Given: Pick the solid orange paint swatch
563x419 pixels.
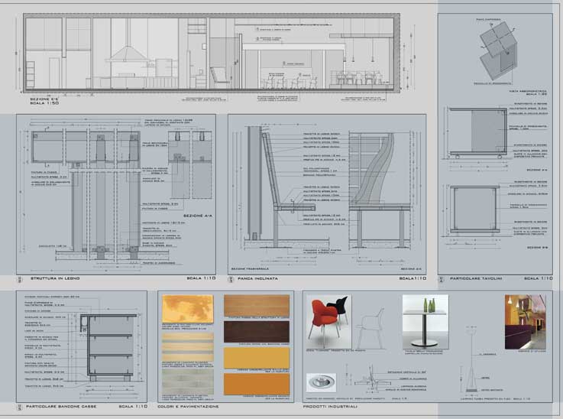Looking at the screenshot, I should pyautogui.click(x=257, y=384).
